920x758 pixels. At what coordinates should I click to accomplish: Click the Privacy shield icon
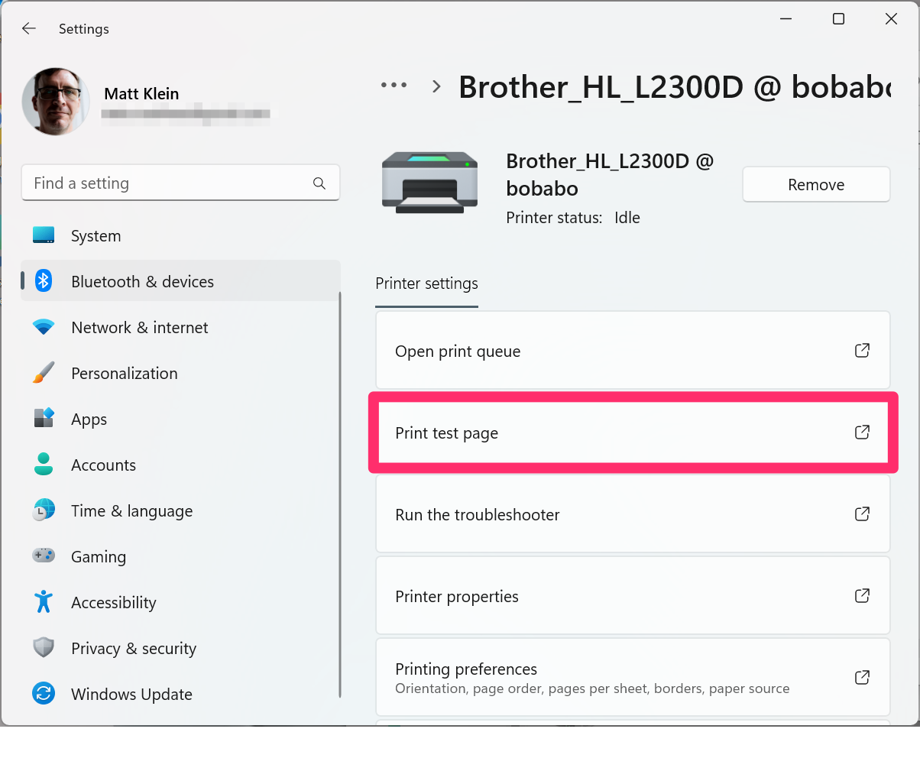44,648
